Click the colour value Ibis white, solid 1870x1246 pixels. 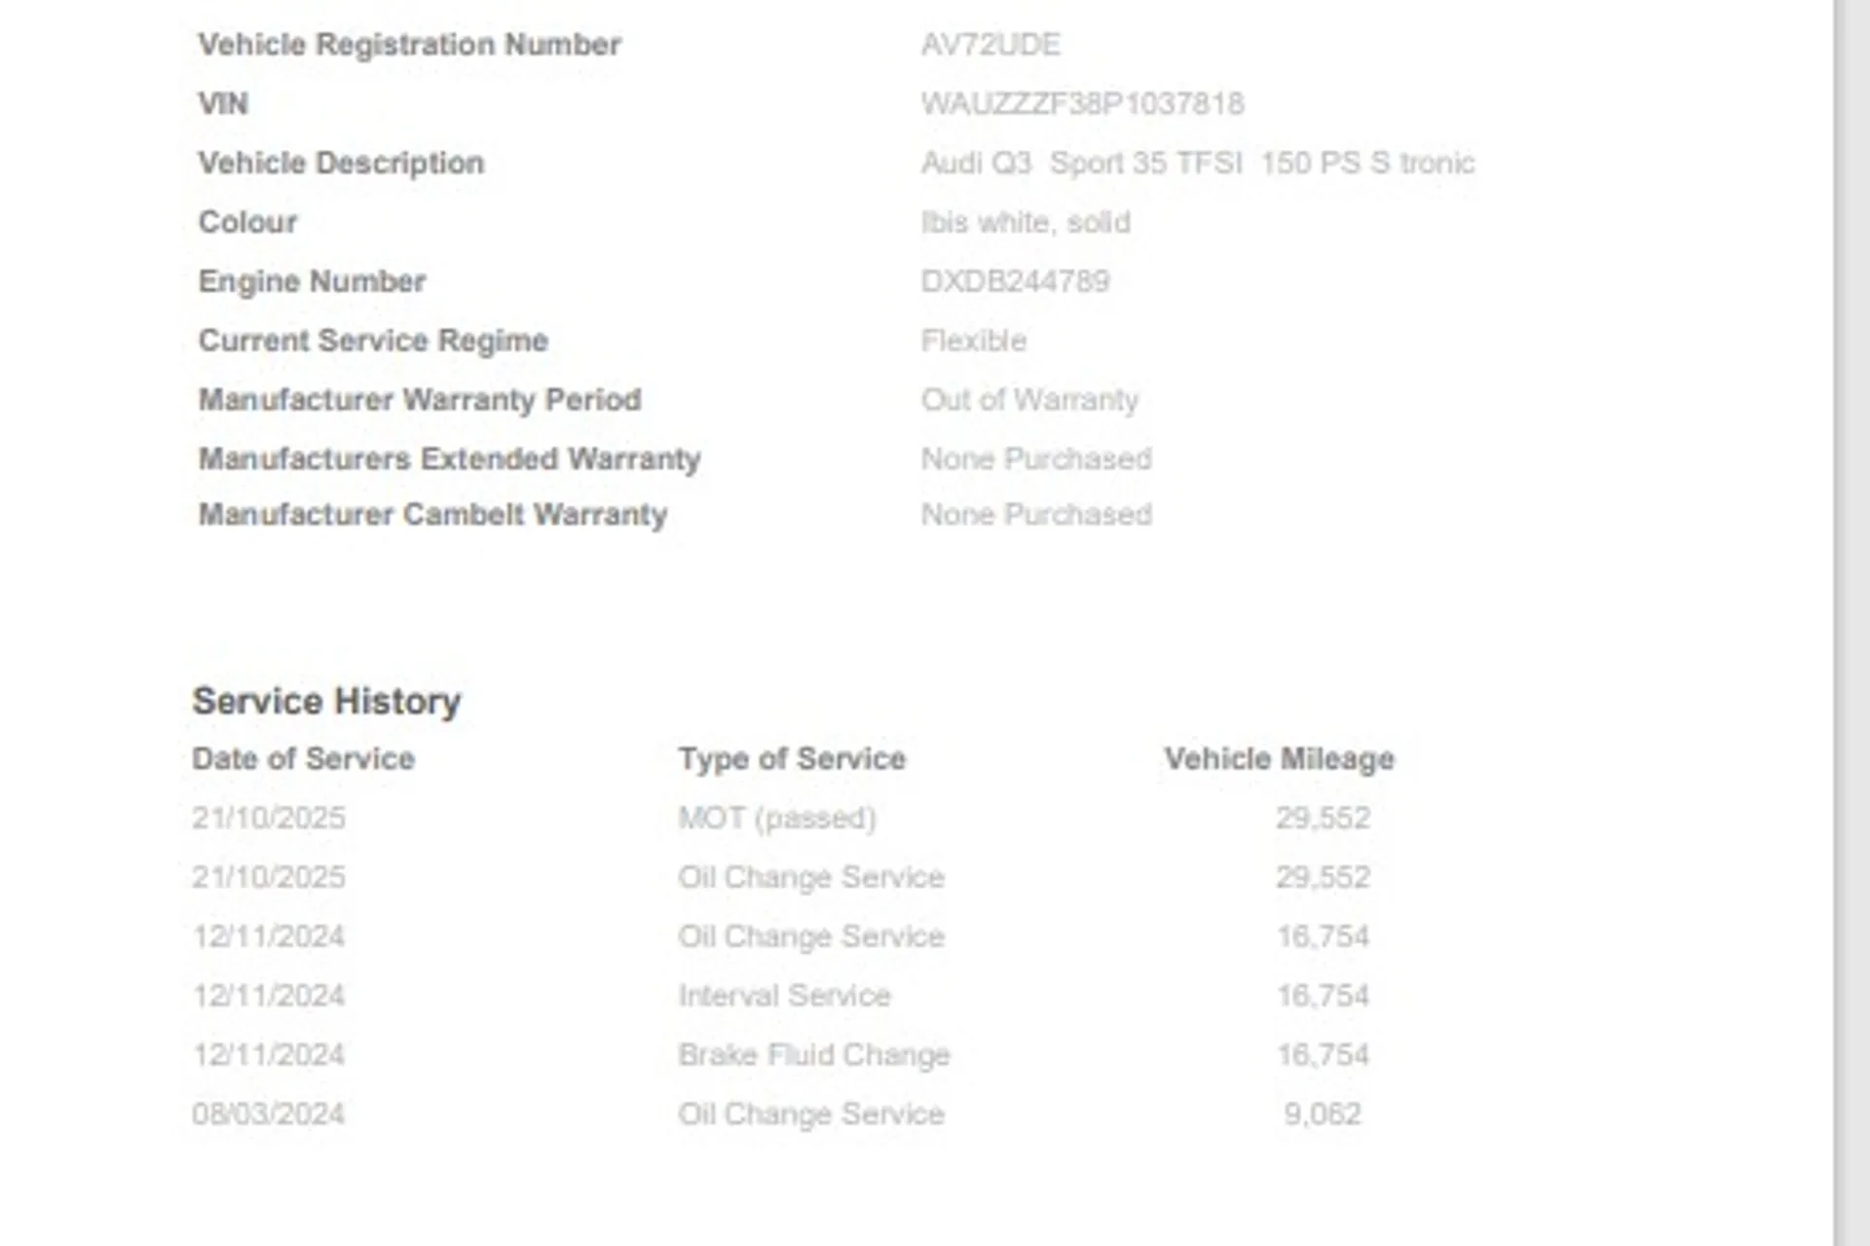click(1026, 223)
